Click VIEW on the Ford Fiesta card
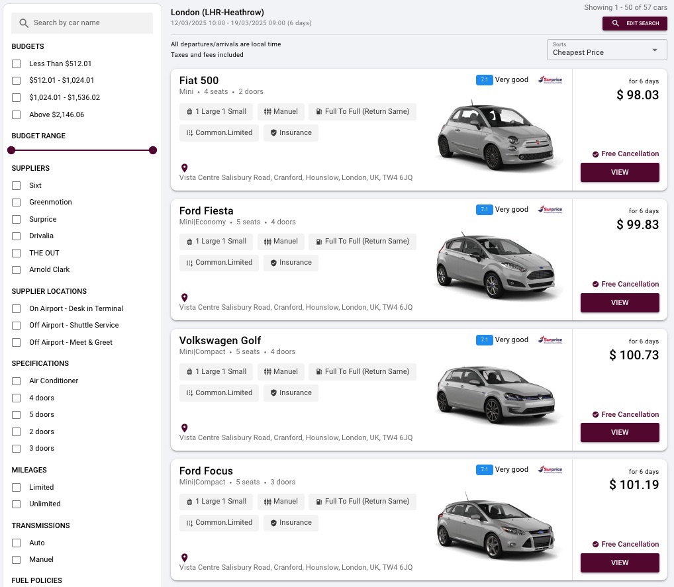 click(620, 302)
